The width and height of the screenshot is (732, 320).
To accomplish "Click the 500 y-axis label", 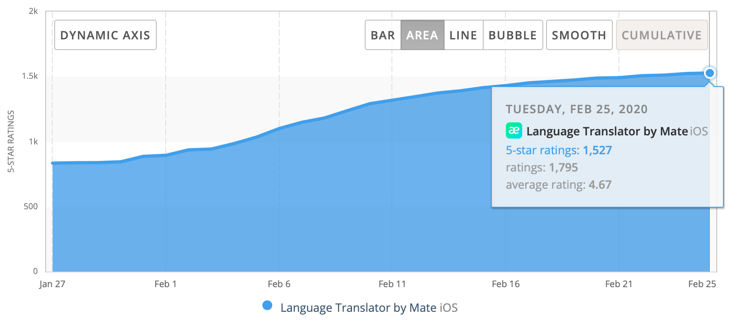I will point(30,206).
